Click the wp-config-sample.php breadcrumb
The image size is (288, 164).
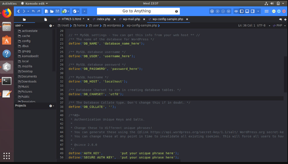[x=141, y=26]
